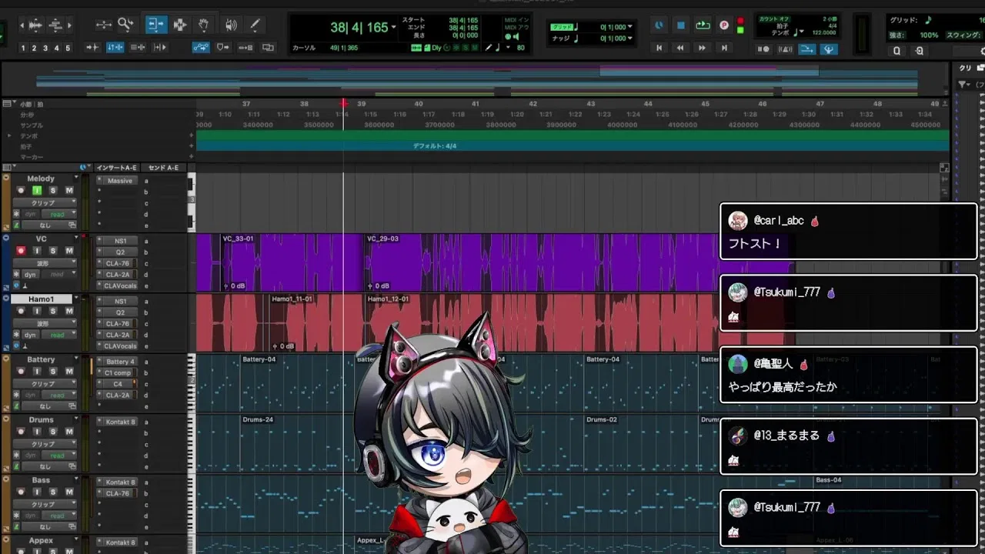Open the Grid value dropdown
This screenshot has height=554, width=985.
(x=630, y=27)
